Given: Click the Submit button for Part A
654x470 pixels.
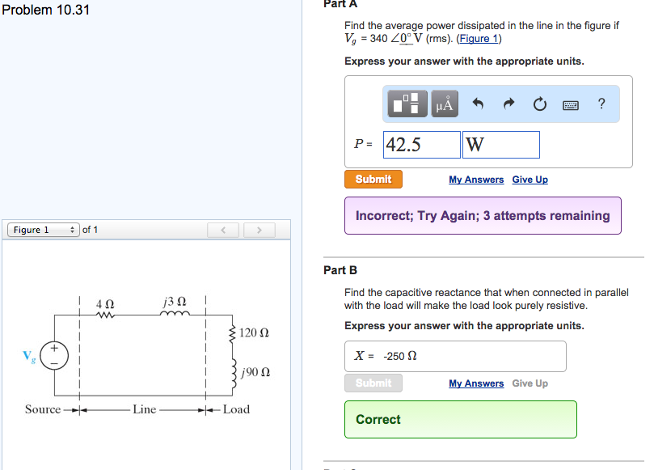Looking at the screenshot, I should coord(373,179).
